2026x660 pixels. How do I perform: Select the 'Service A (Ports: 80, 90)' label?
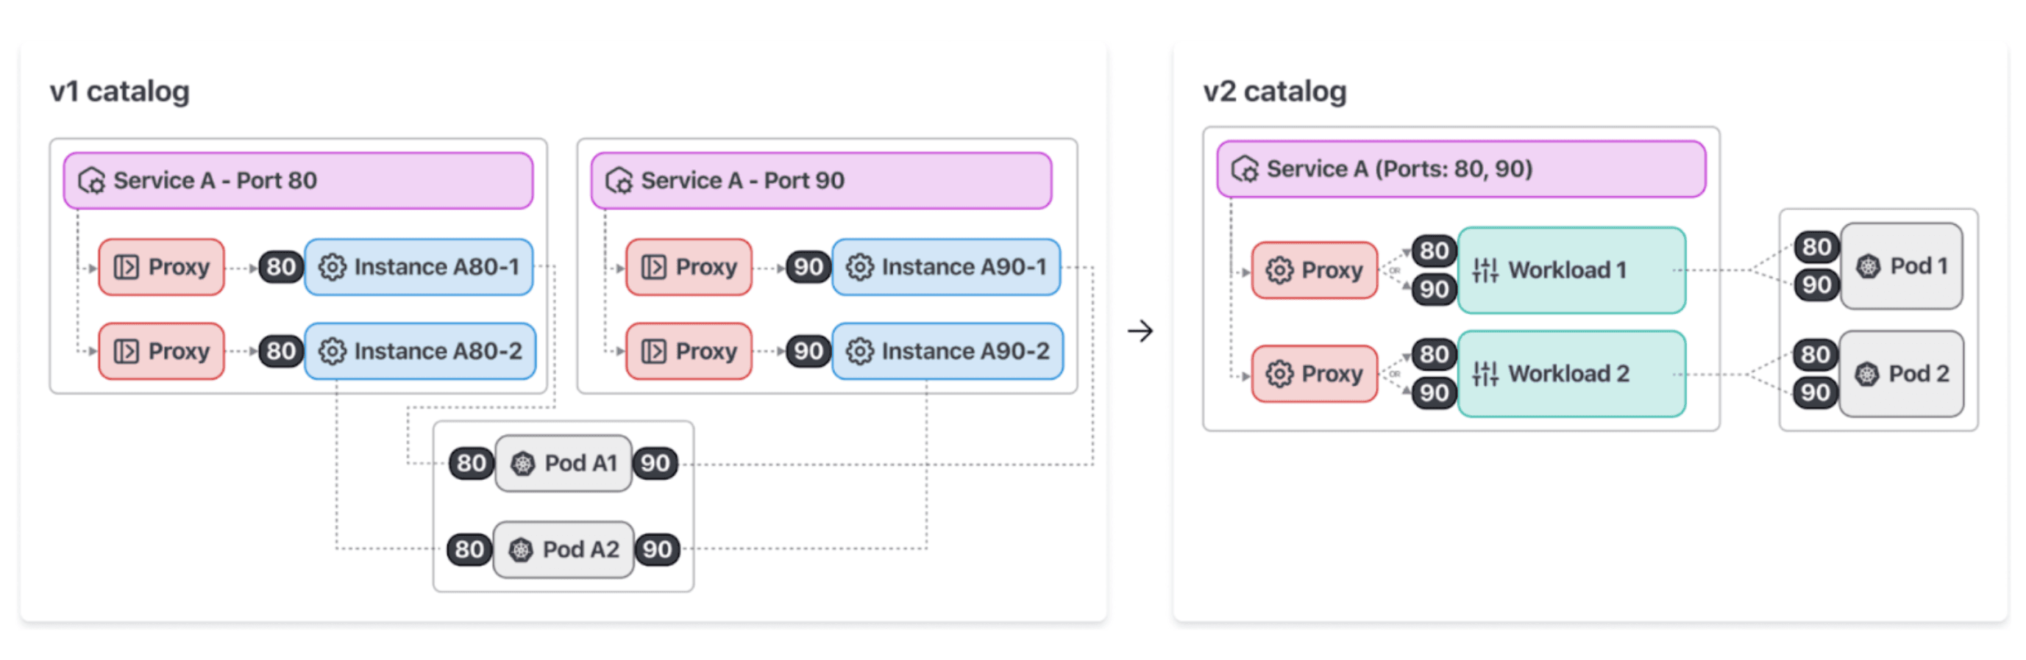1400,169
